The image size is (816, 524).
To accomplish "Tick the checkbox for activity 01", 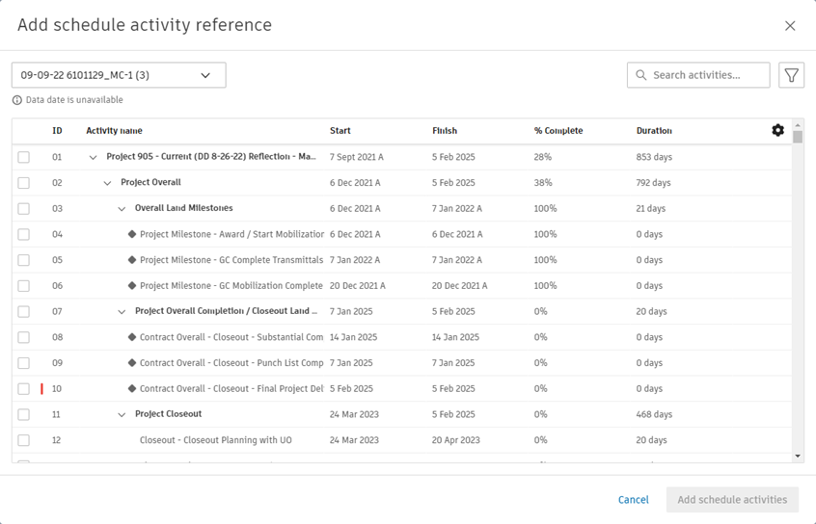I will click(x=24, y=157).
